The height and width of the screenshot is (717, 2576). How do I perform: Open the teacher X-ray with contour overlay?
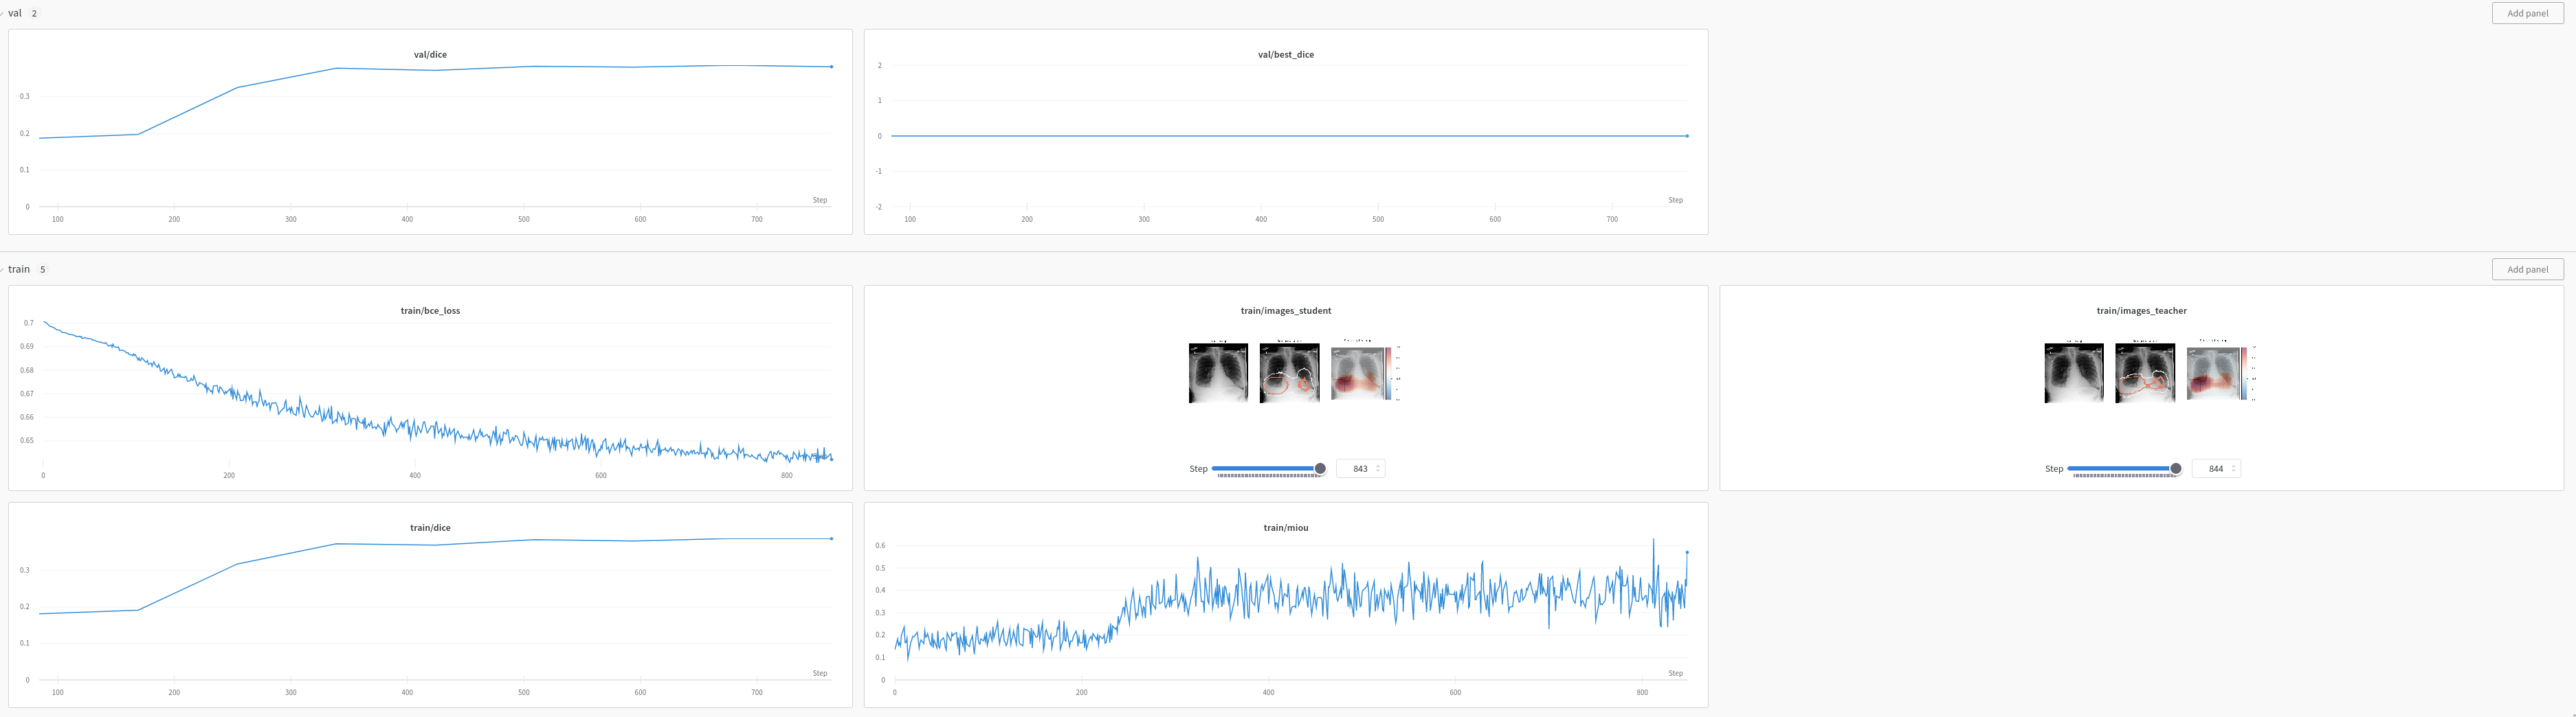point(2145,372)
